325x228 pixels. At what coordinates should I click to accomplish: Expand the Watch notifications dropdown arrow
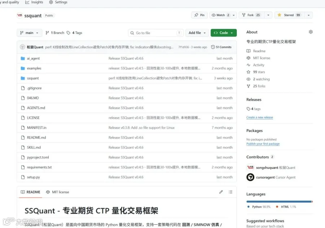tap(234, 15)
